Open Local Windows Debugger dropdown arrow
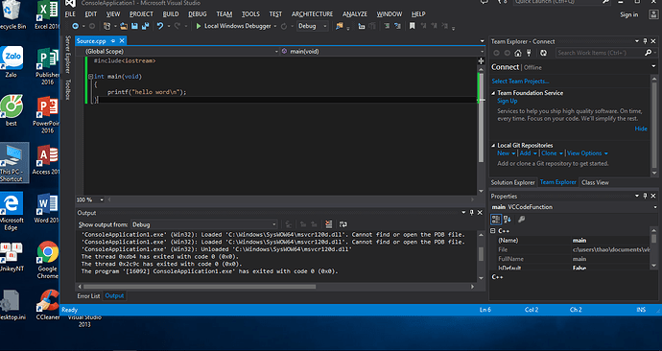Viewport: 662px width, 351px height. pos(274,26)
